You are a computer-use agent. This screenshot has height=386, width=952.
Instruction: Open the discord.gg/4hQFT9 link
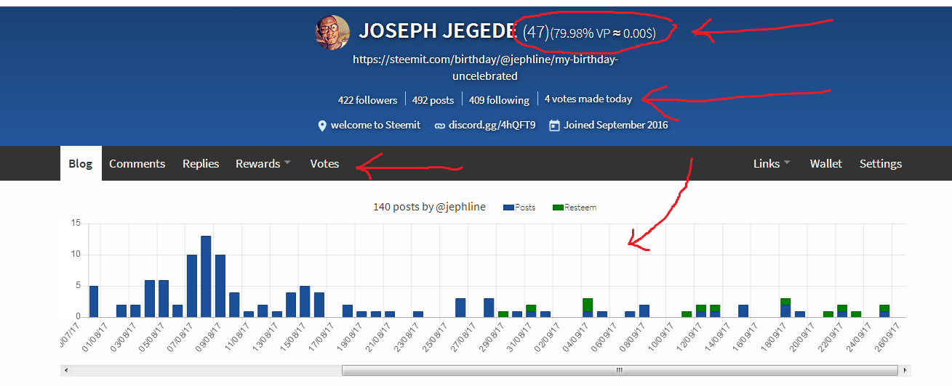(x=492, y=125)
